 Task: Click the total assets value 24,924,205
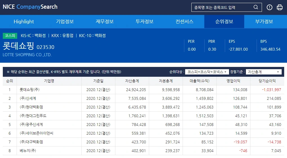(x=136, y=90)
